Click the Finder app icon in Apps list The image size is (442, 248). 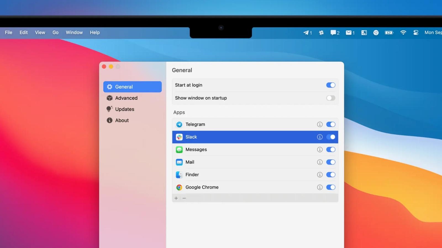tap(179, 175)
